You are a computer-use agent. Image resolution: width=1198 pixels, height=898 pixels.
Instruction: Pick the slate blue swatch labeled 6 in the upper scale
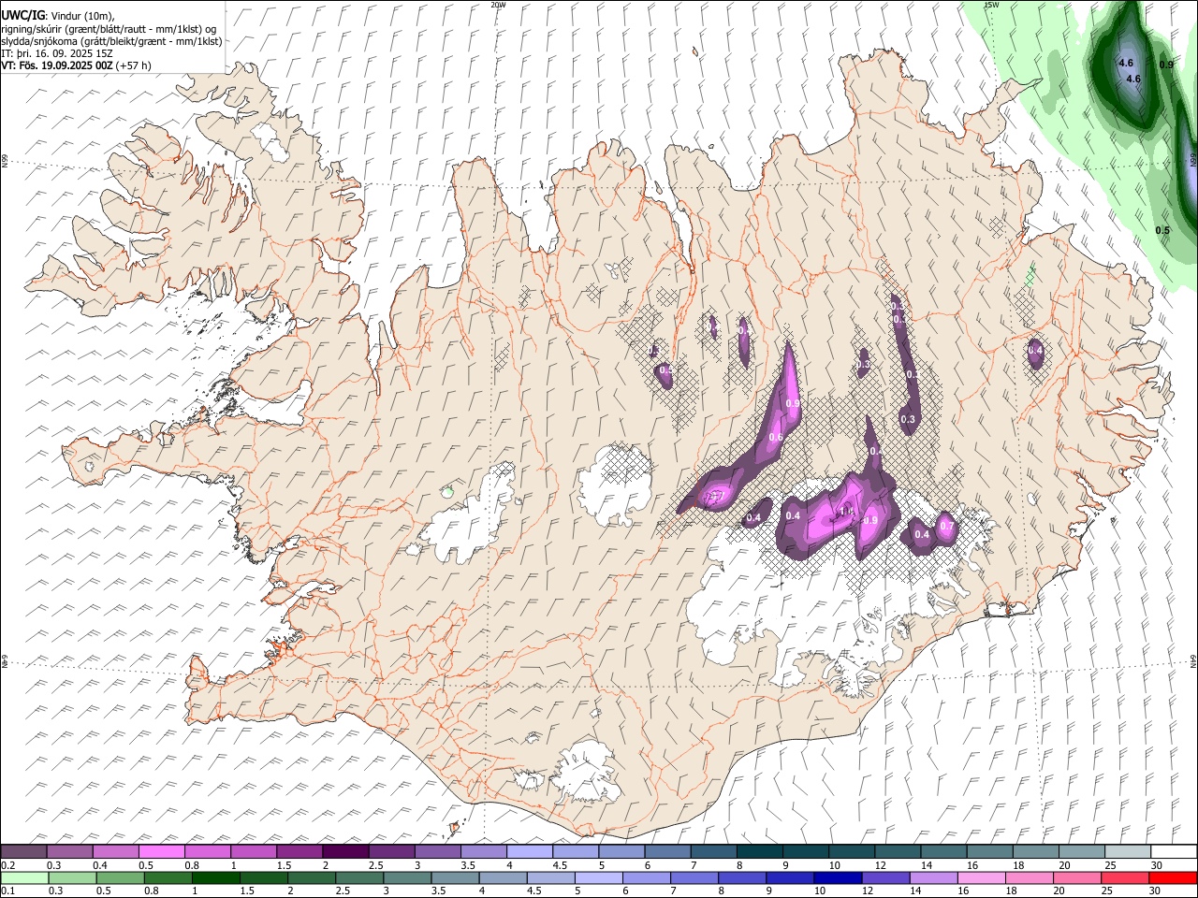point(667,851)
